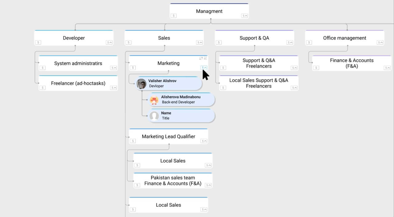Toggle the Pakistan sales team chevron

pyautogui.click(x=208, y=185)
